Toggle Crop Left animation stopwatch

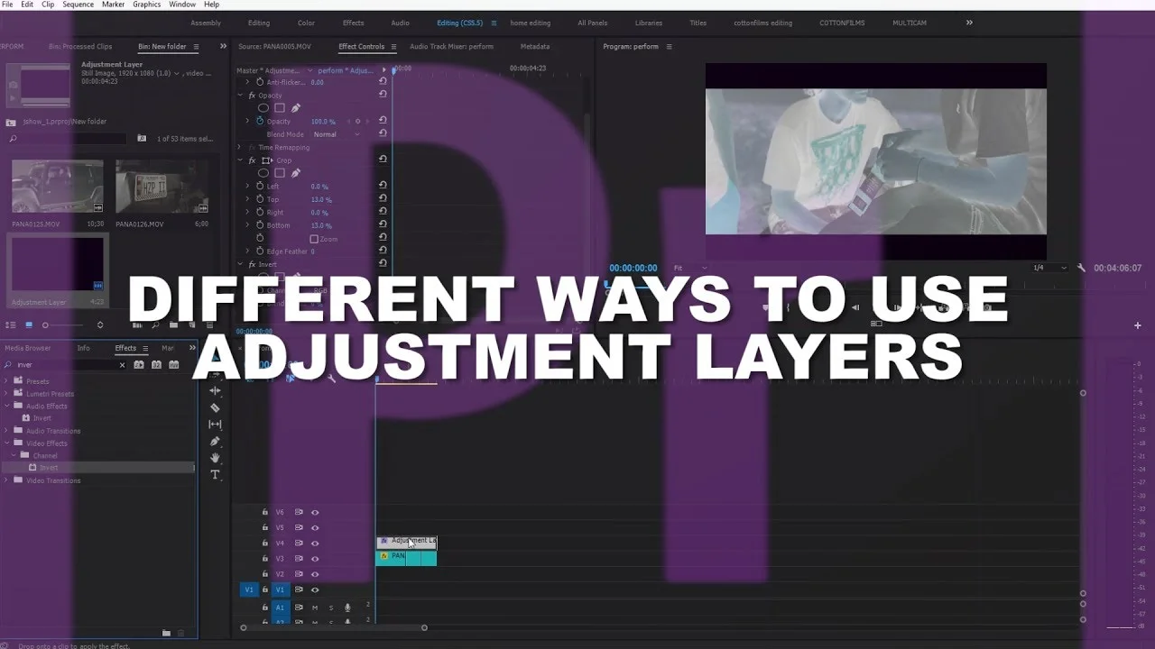point(260,187)
